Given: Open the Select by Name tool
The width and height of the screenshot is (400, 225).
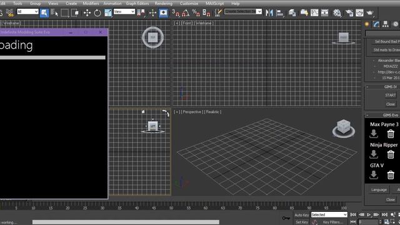Looking at the screenshot, I should pyautogui.click(x=54, y=12).
